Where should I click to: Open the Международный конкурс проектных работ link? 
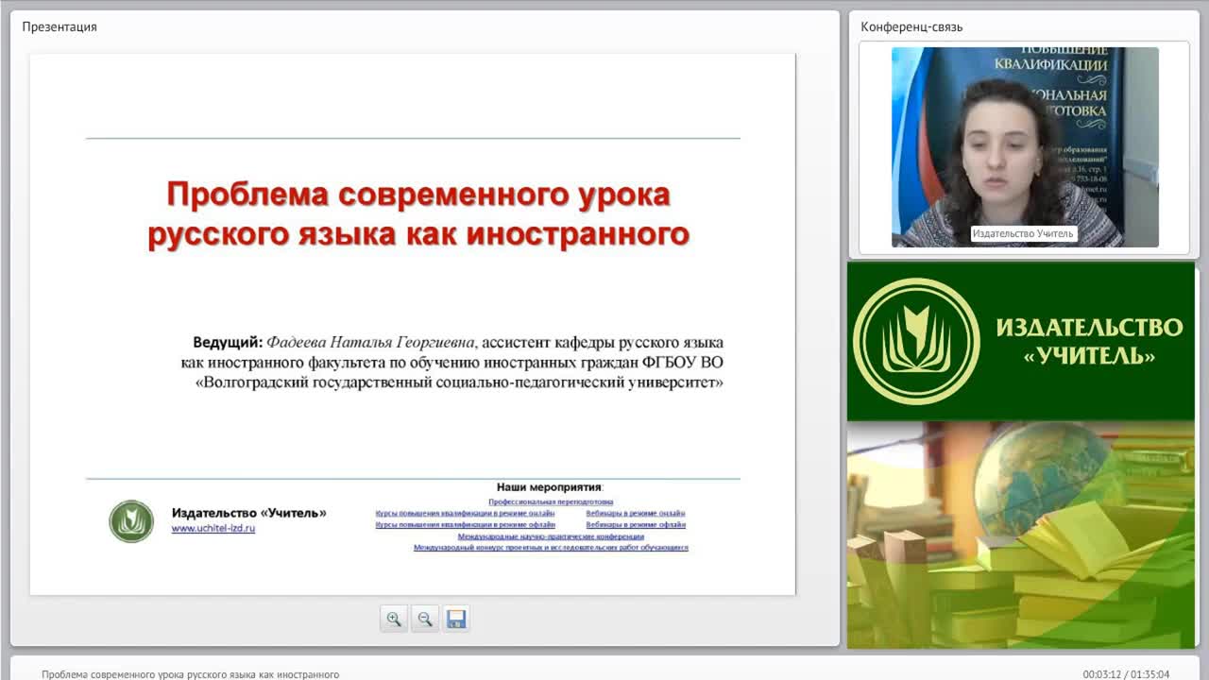[551, 548]
